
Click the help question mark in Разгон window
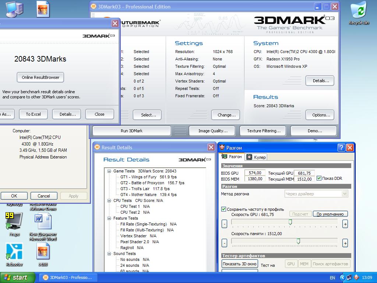click(341, 147)
